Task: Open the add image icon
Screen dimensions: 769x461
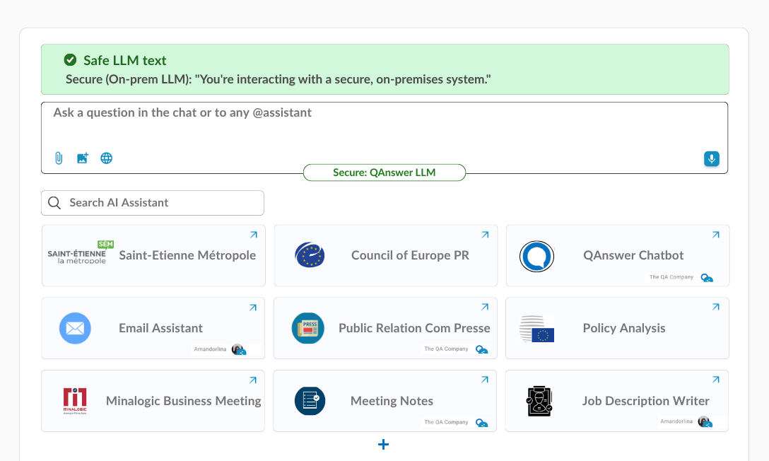Action: [82, 158]
